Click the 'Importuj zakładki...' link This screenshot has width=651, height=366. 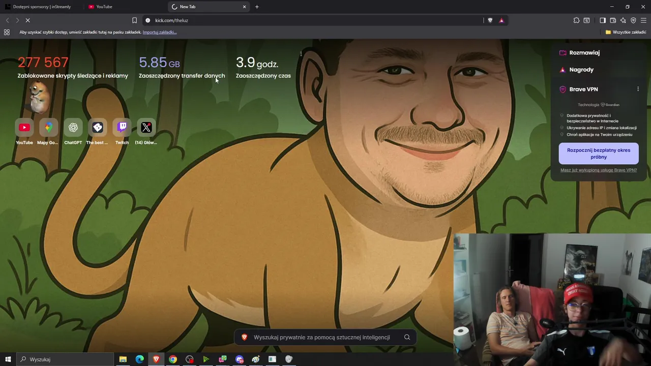coord(160,32)
